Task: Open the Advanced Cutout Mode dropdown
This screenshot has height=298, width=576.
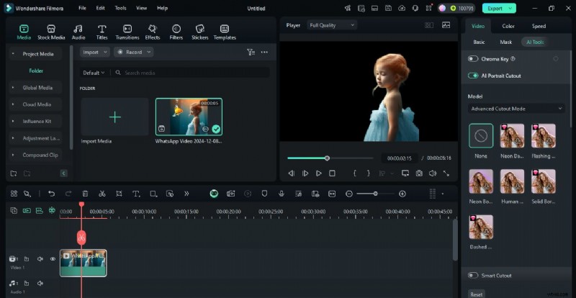Action: pyautogui.click(x=516, y=109)
